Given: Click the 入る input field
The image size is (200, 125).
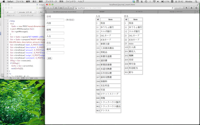Looking at the screenshot, I should click(55, 40).
